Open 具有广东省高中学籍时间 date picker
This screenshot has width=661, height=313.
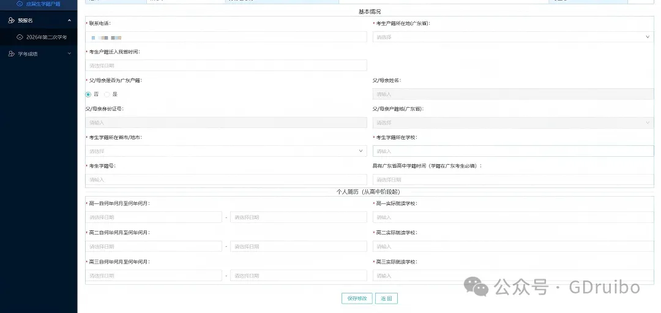tap(513, 179)
